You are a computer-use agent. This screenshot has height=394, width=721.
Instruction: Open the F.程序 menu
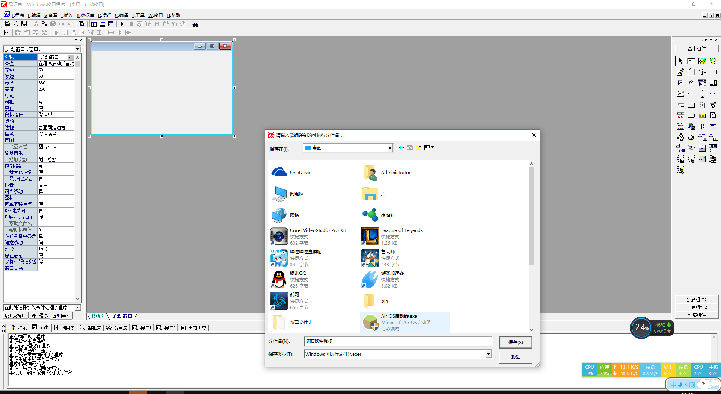18,15
